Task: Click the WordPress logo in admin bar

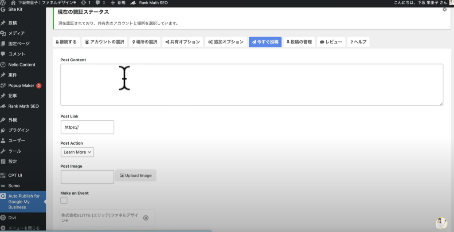Action: click(4, 3)
